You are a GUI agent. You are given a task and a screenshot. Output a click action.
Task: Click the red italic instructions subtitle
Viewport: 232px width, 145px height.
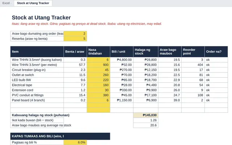(87, 24)
